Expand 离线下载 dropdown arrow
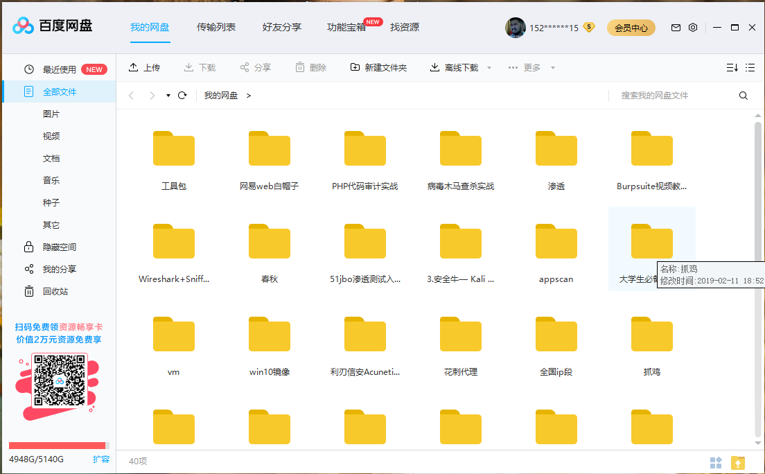Image resolution: width=765 pixels, height=474 pixels. coord(489,68)
